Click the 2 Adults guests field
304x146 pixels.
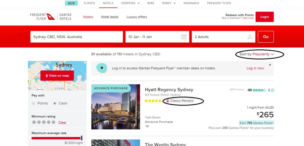point(224,37)
